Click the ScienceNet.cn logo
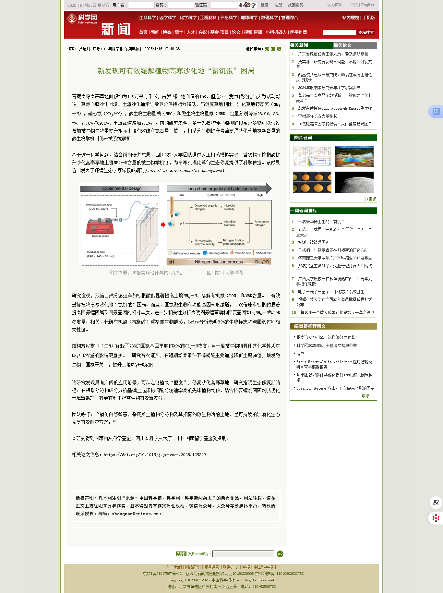 tap(82, 19)
